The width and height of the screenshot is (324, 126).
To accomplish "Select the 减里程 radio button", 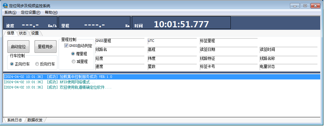I will [x=73, y=61].
